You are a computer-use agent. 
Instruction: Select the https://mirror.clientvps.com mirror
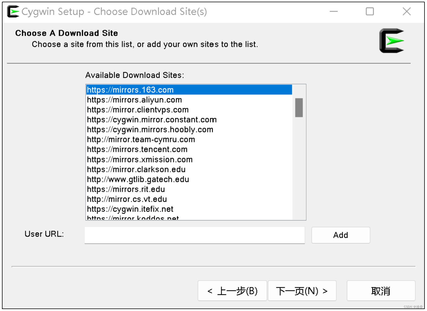pyautogui.click(x=138, y=110)
